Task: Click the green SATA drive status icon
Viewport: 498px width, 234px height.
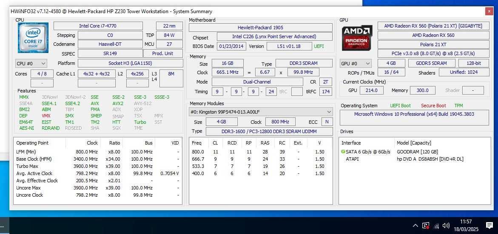Action: pos(343,152)
